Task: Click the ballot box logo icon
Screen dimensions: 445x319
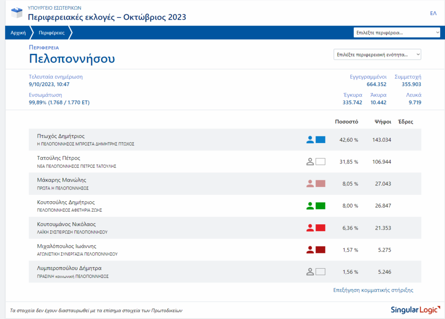Action: (x=17, y=13)
